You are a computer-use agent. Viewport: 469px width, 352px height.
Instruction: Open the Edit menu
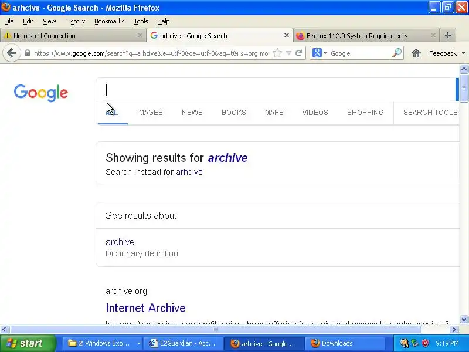tap(28, 21)
